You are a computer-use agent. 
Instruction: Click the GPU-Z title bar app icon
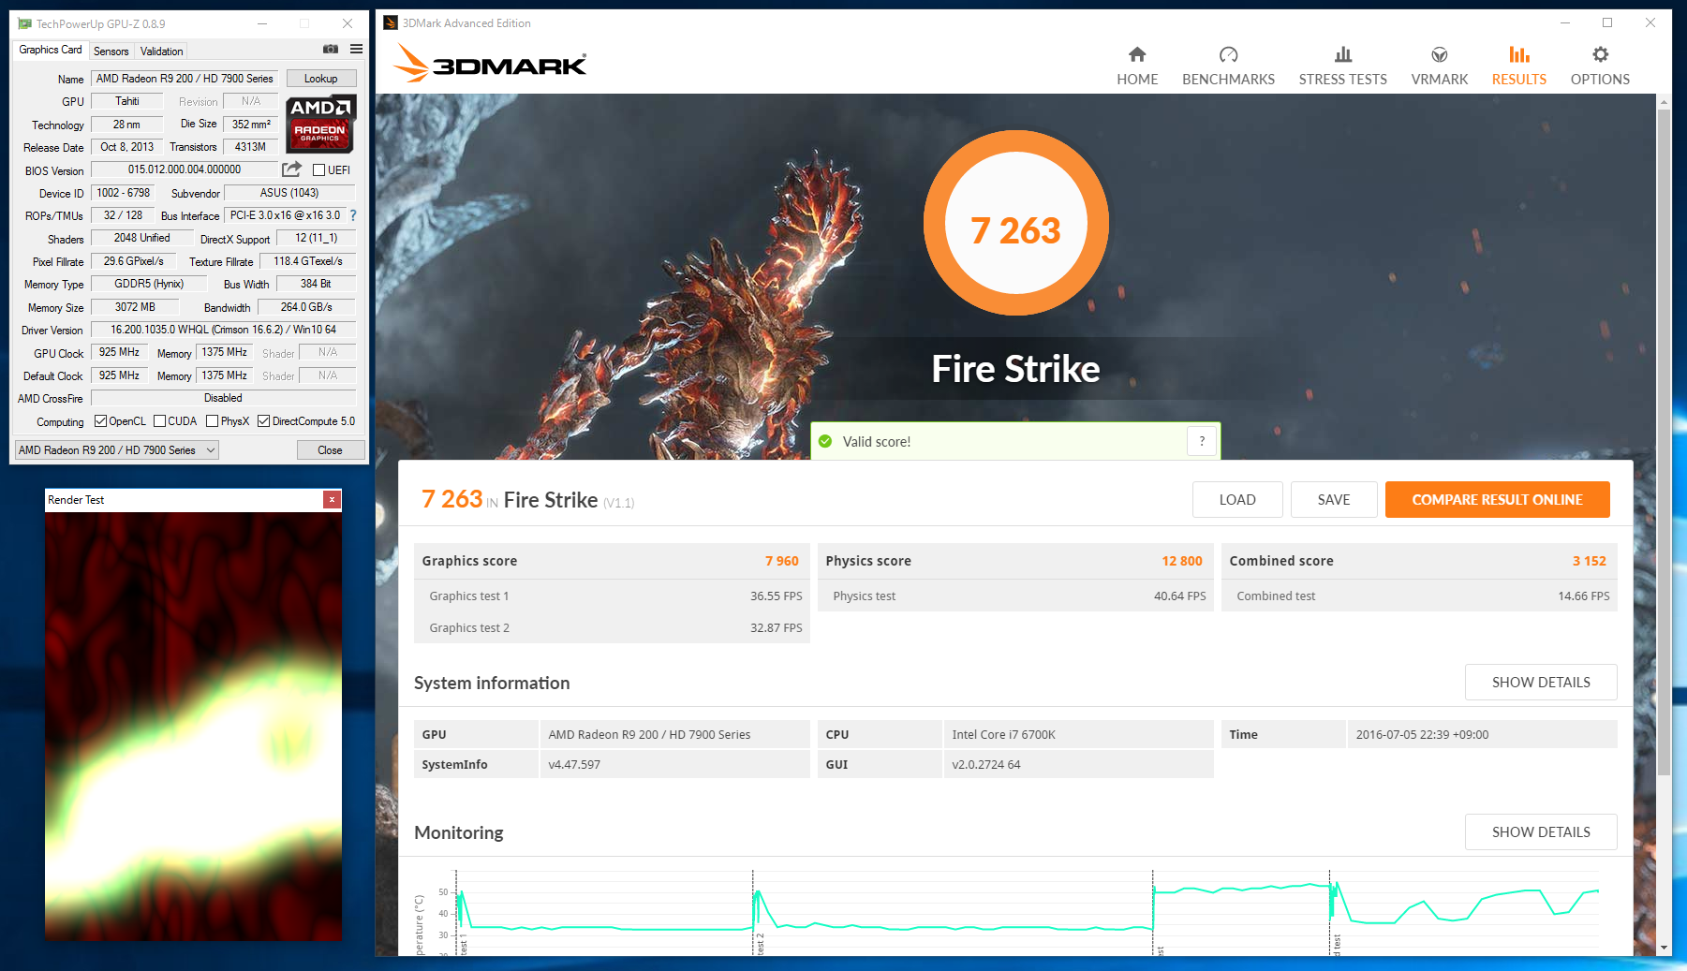point(24,23)
